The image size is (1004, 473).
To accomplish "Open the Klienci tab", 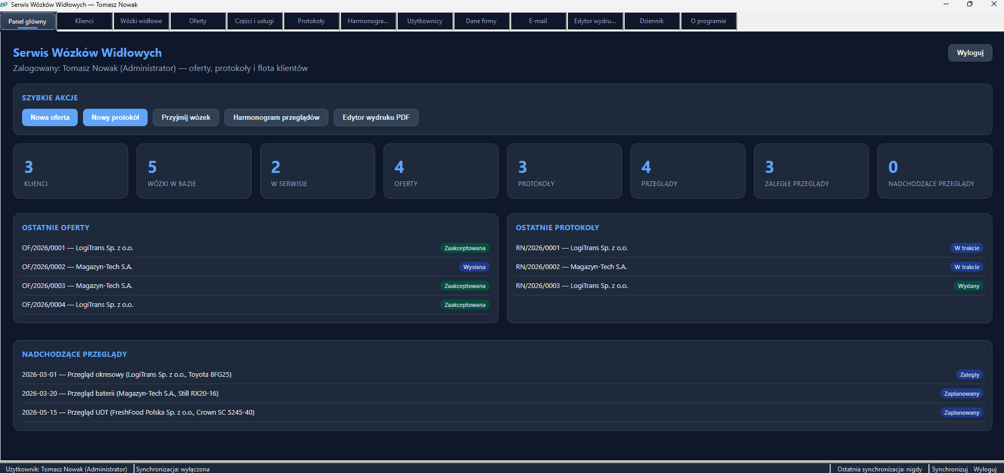I will click(x=85, y=21).
